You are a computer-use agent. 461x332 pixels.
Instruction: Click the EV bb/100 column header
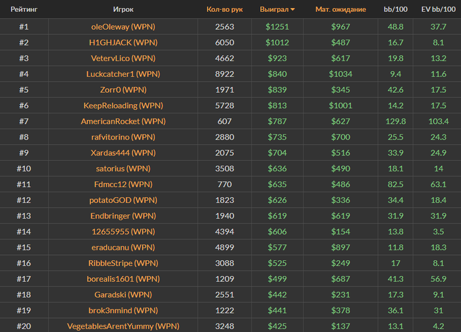pyautogui.click(x=439, y=9)
